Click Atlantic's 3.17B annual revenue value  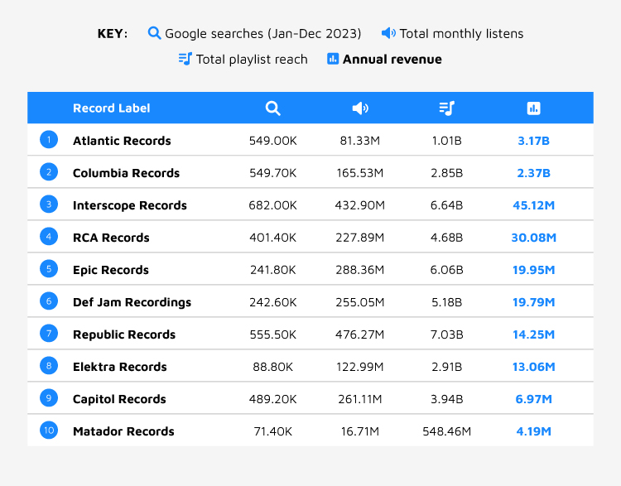tap(533, 141)
